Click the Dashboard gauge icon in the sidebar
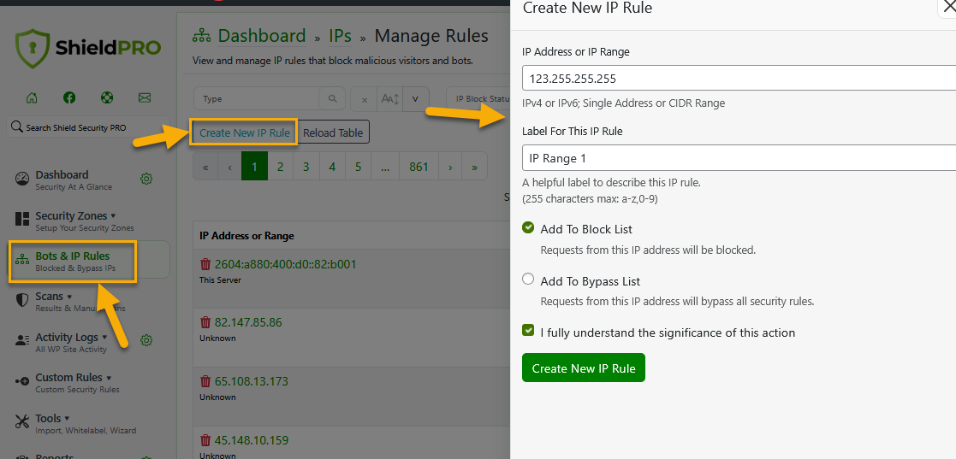Screen dimensions: 956x459 pyautogui.click(x=22, y=179)
